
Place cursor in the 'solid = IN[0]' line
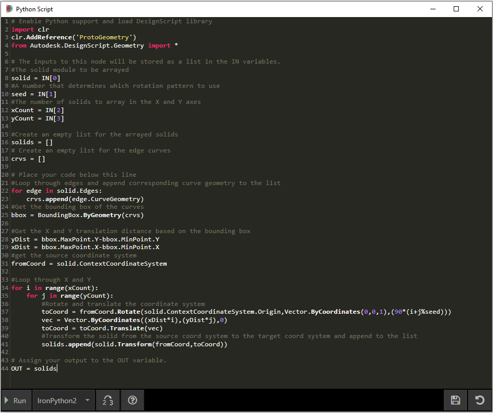[36, 78]
